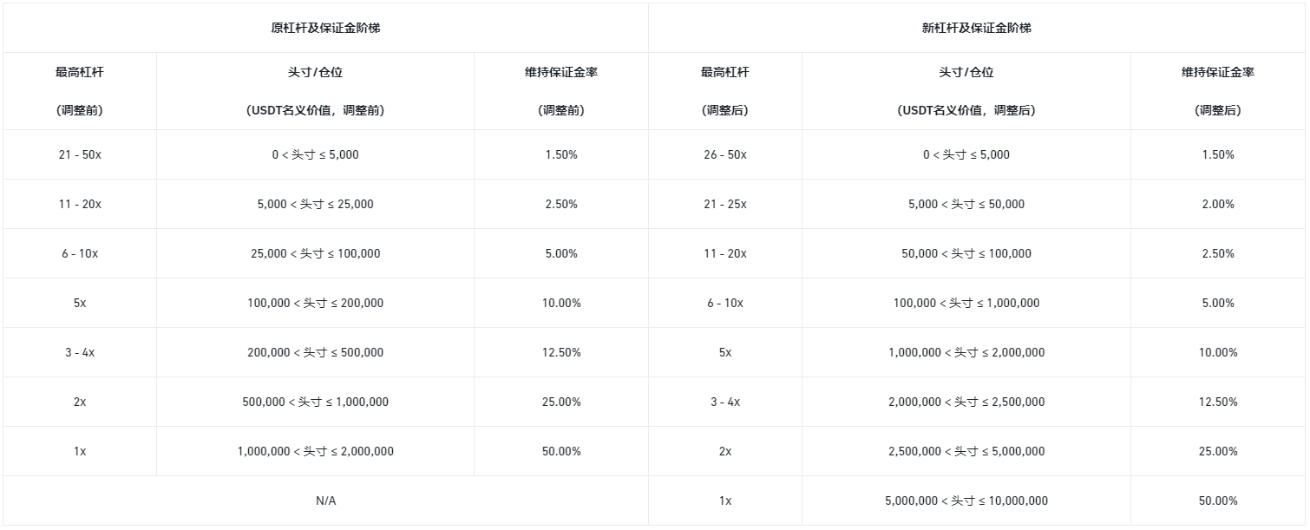Select the 21 - 25x leverage cell
The image size is (1310, 530).
click(x=724, y=204)
